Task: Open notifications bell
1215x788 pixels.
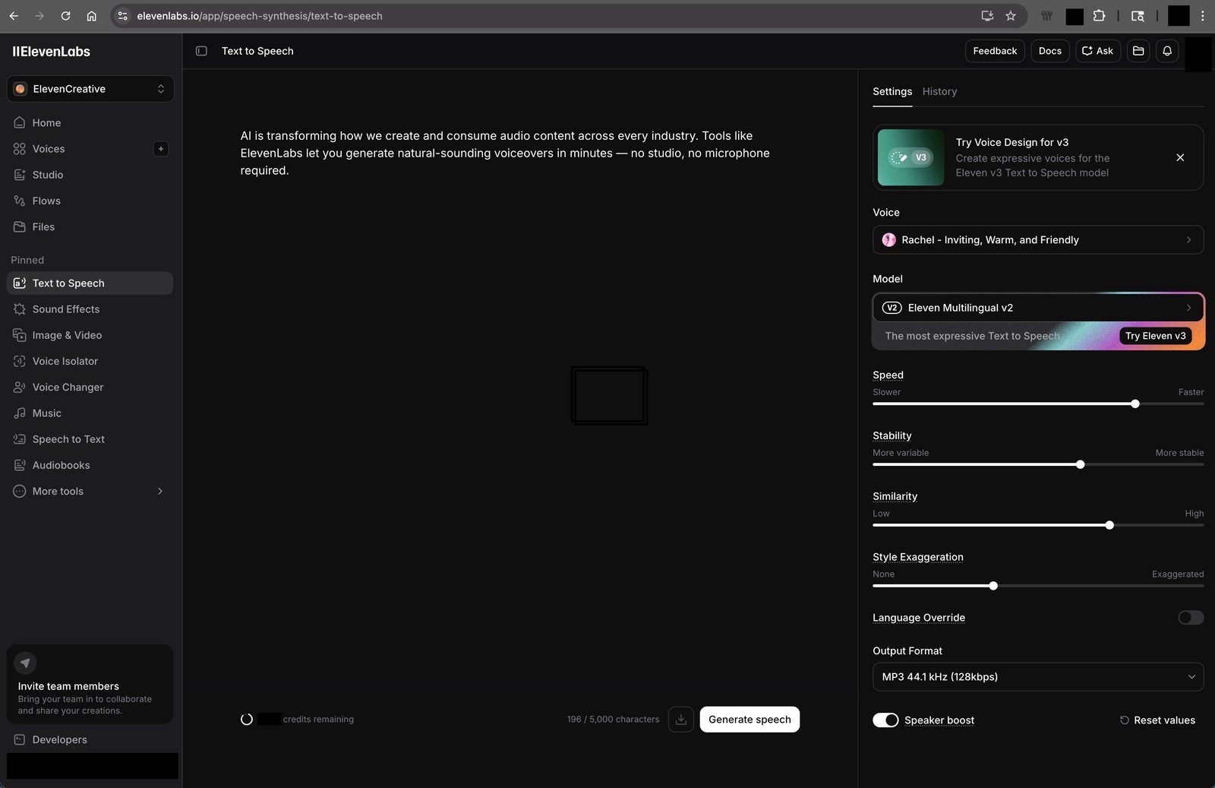Action: click(x=1167, y=51)
